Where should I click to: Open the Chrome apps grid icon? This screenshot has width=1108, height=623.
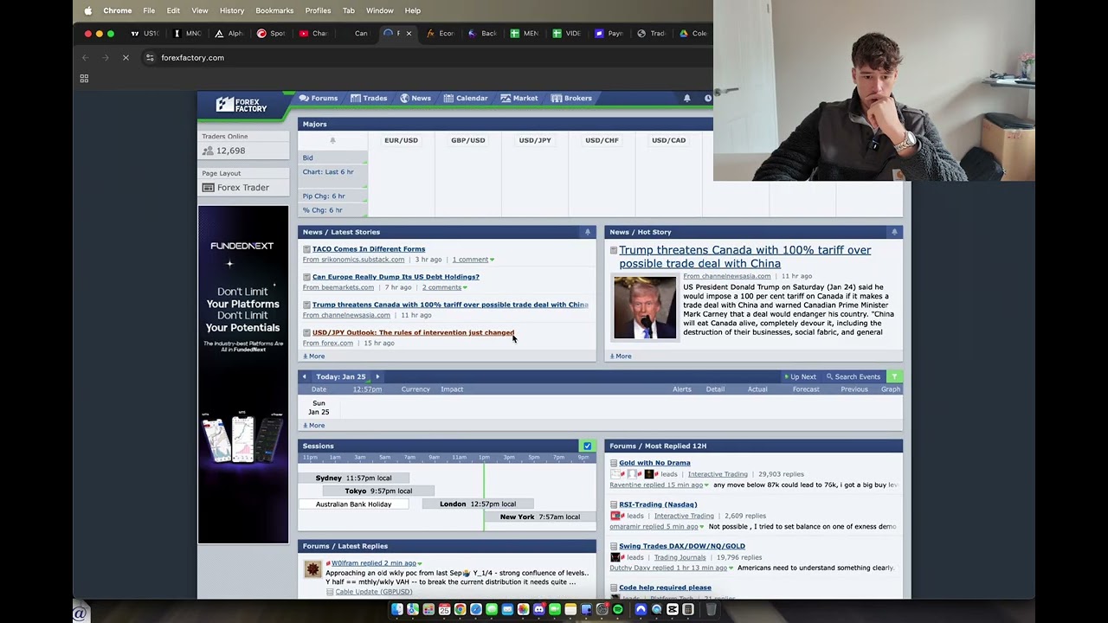click(84, 79)
